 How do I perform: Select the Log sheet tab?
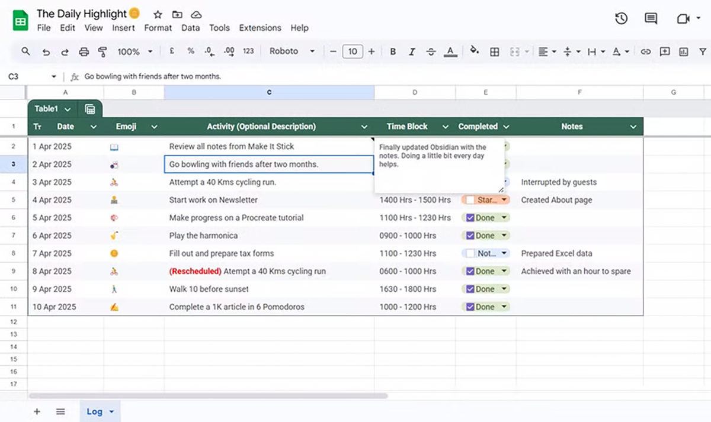click(x=94, y=411)
